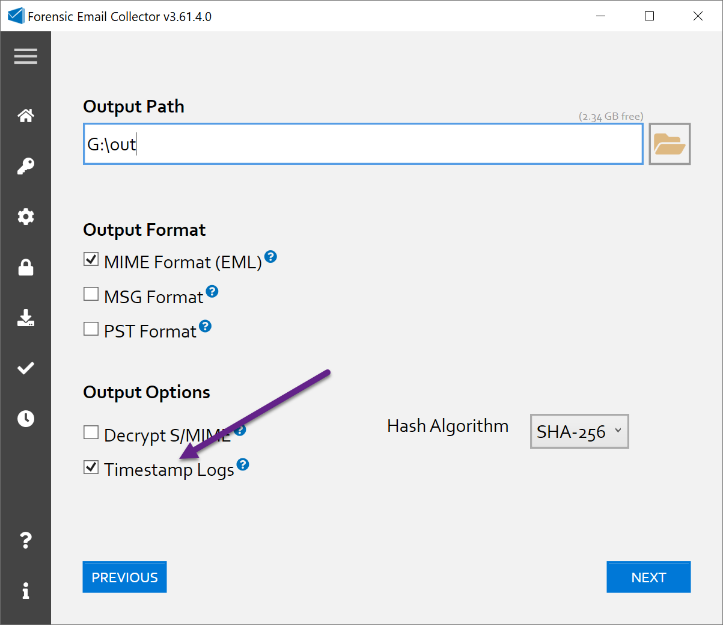Enable the MSG Format checkbox

(91, 294)
